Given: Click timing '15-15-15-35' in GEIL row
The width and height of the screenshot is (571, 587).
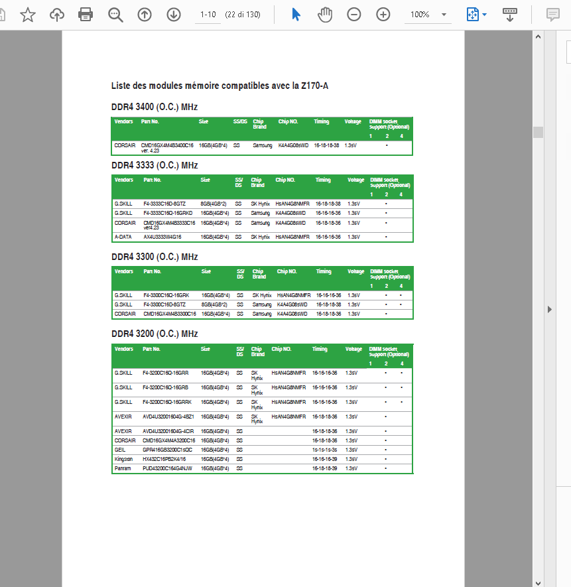Looking at the screenshot, I should pyautogui.click(x=324, y=450).
